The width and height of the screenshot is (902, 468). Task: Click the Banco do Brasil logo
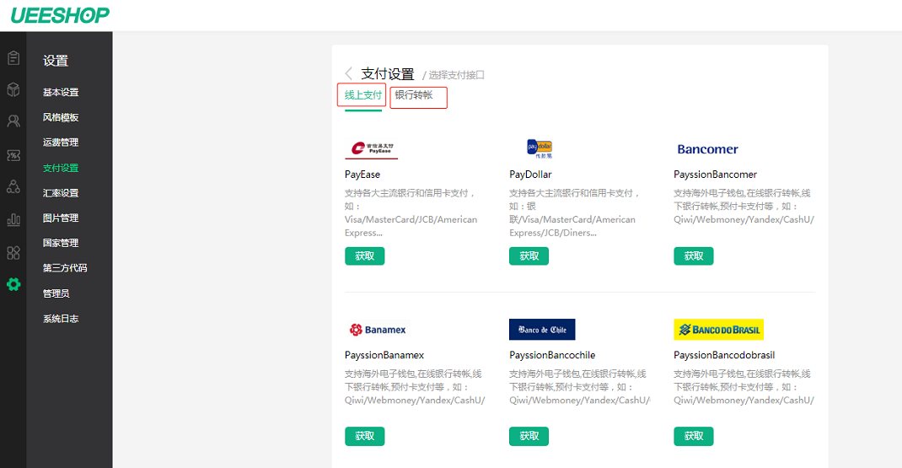coord(718,329)
